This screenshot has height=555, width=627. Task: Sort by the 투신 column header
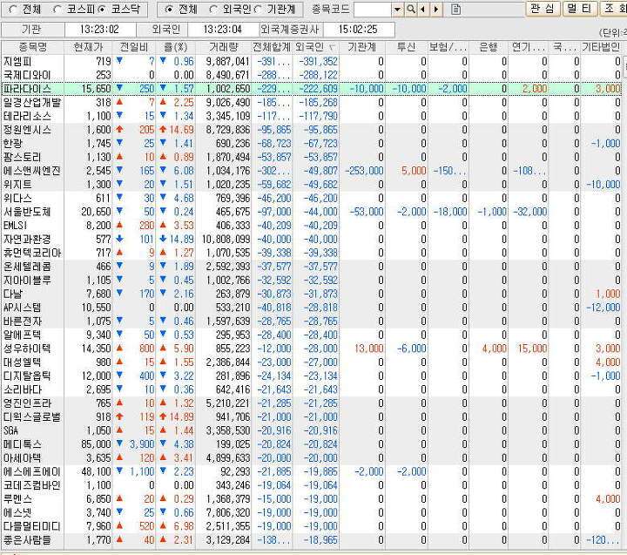(x=407, y=47)
